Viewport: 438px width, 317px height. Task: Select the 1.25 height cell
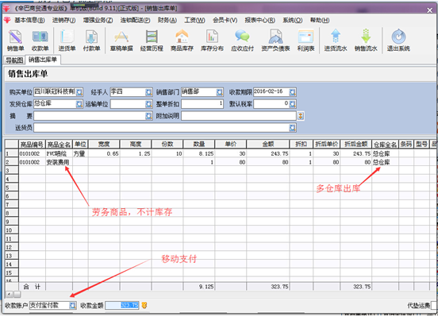tap(136, 153)
